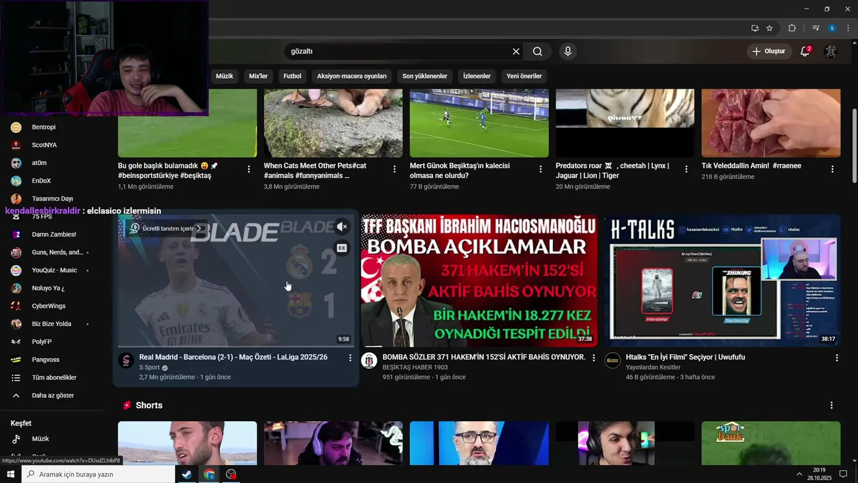Screen dimensions: 858x483
Task: Open options for Htalks En İyi Filmi video
Action: click(x=837, y=358)
